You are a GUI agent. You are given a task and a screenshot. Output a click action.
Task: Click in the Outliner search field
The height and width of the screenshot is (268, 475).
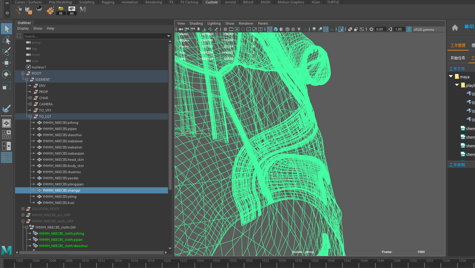coord(92,36)
